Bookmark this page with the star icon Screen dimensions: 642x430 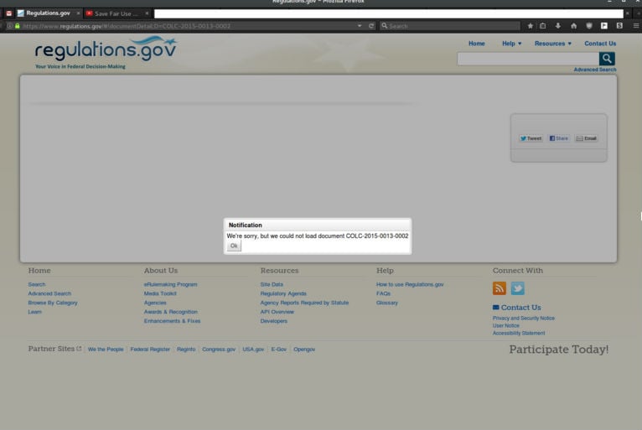point(531,26)
